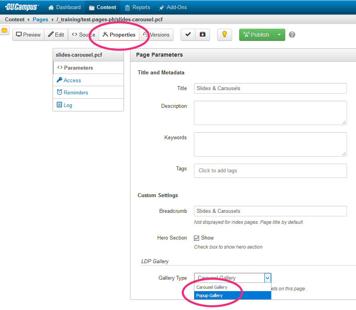The image size is (356, 310).
Task: Click the Access key icon
Action: click(x=59, y=80)
